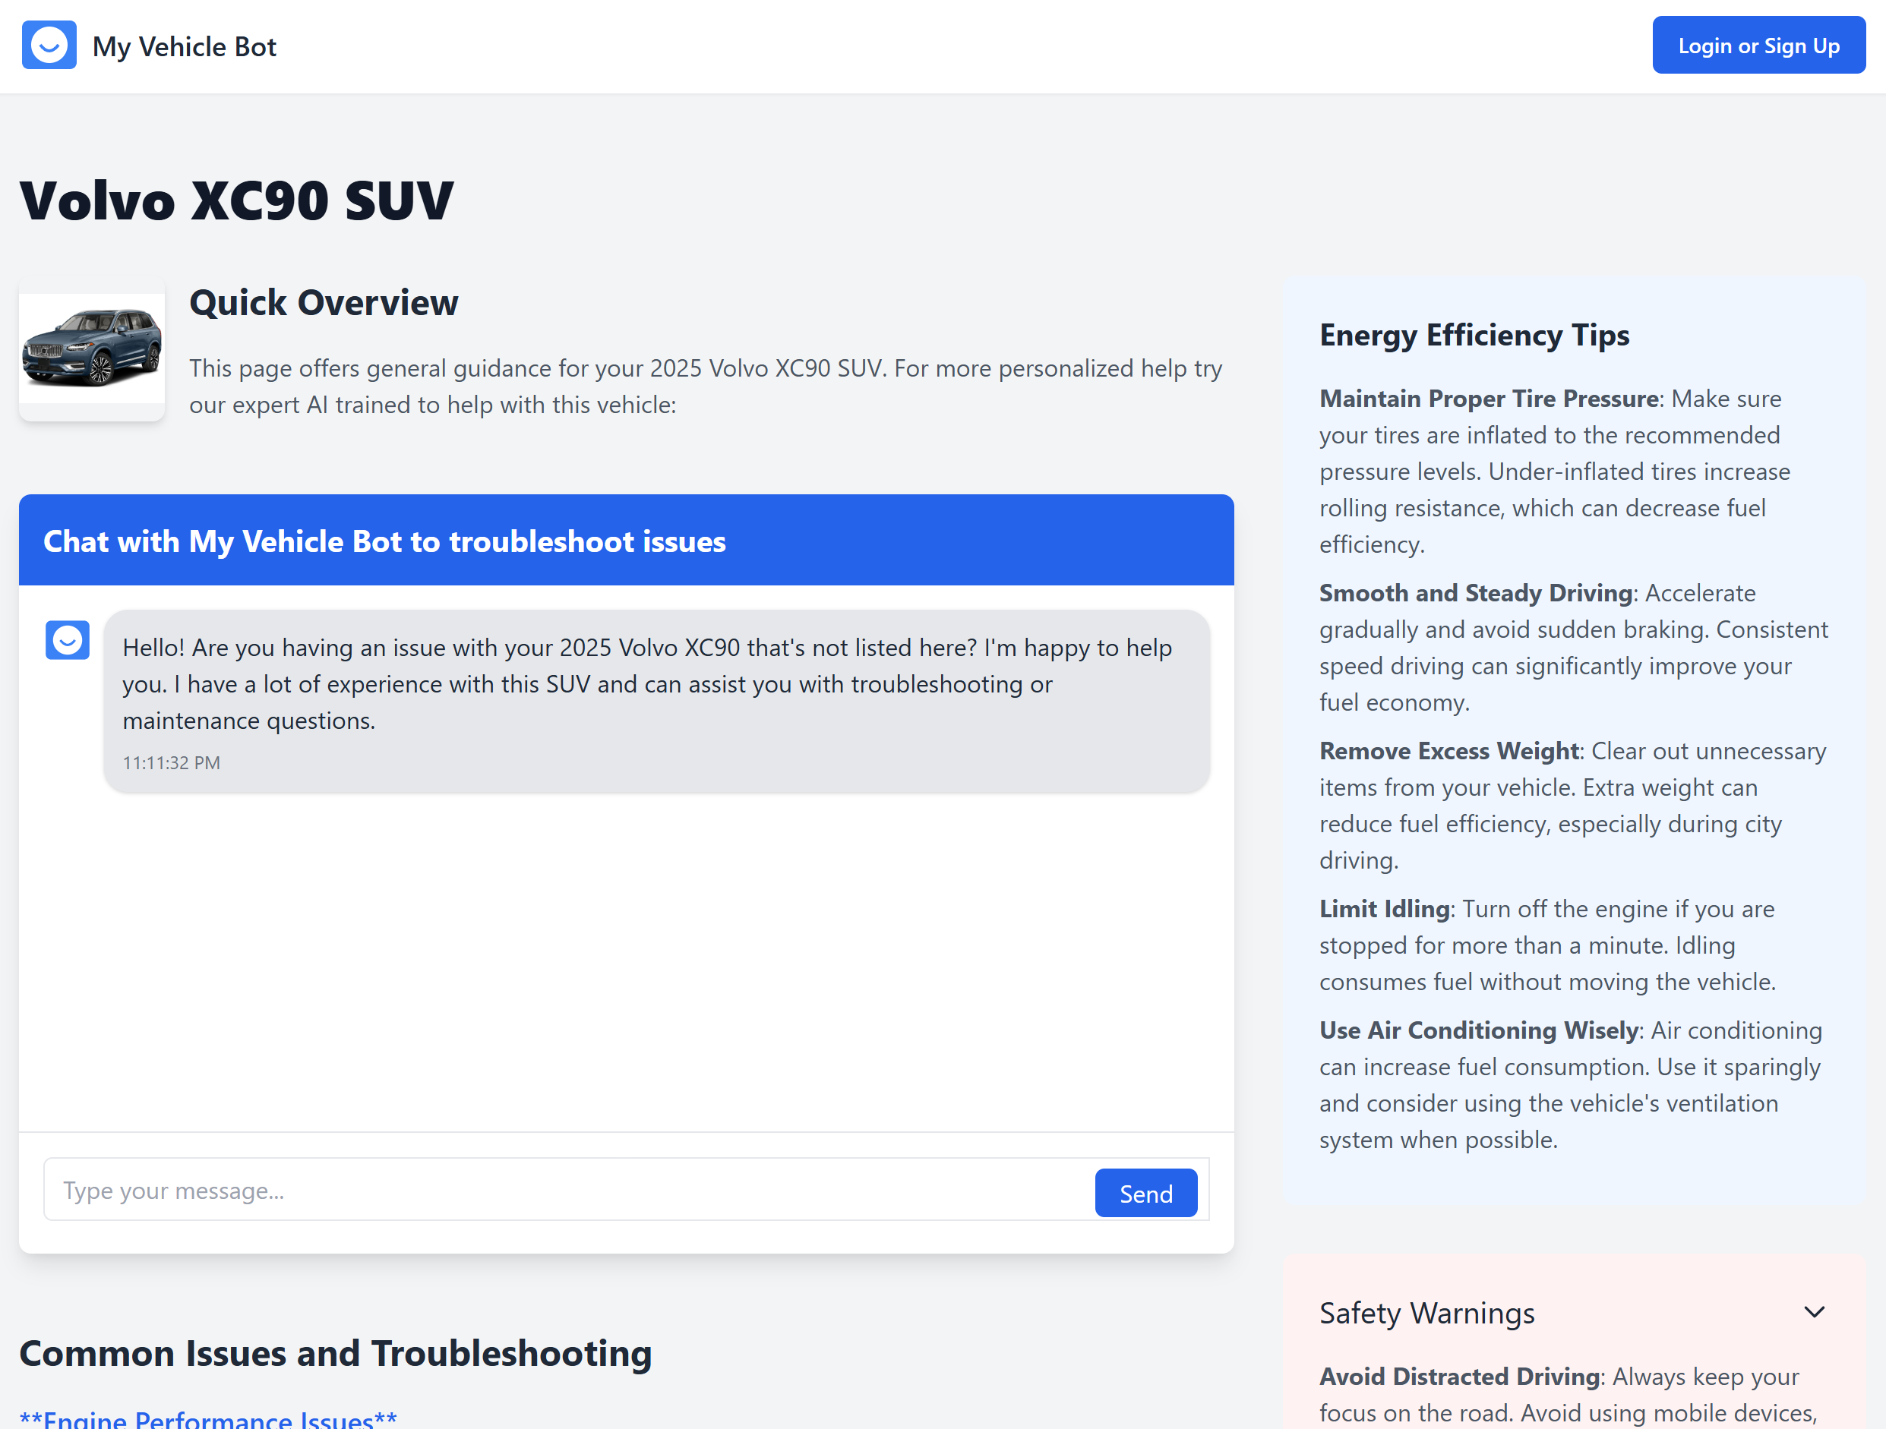Click the My Vehicle Bot brand name

(184, 47)
